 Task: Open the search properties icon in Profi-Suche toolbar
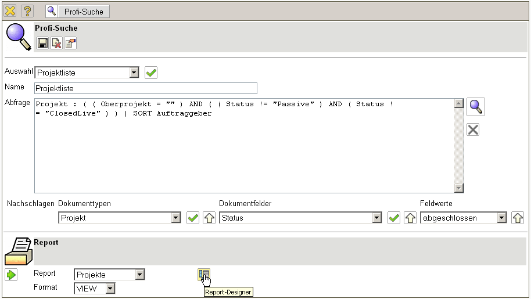(70, 43)
